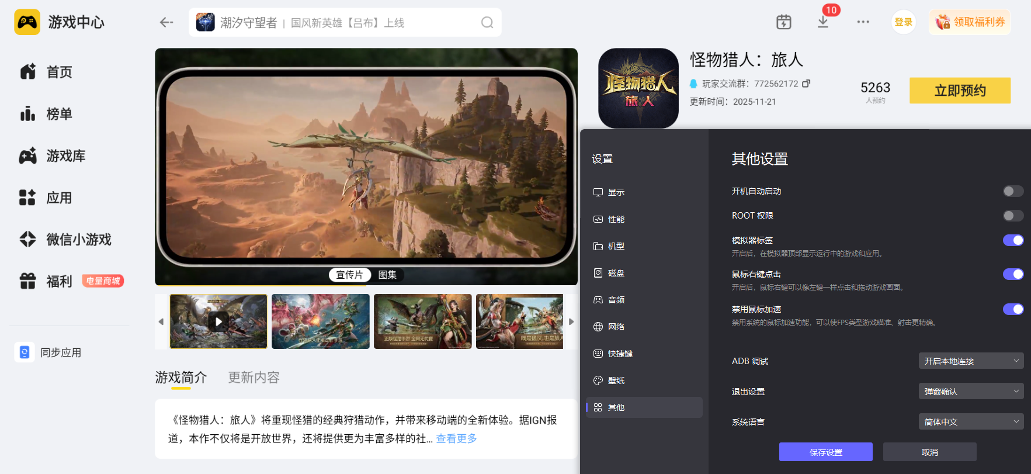Open the three-dot more menu

[863, 22]
